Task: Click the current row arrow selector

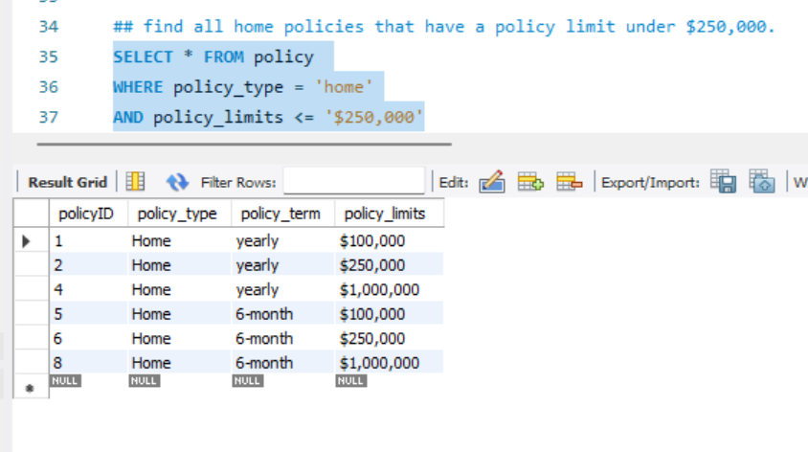Action: click(27, 240)
